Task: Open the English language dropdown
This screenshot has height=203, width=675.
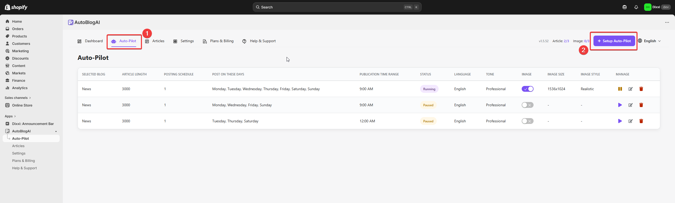Action: pos(649,41)
